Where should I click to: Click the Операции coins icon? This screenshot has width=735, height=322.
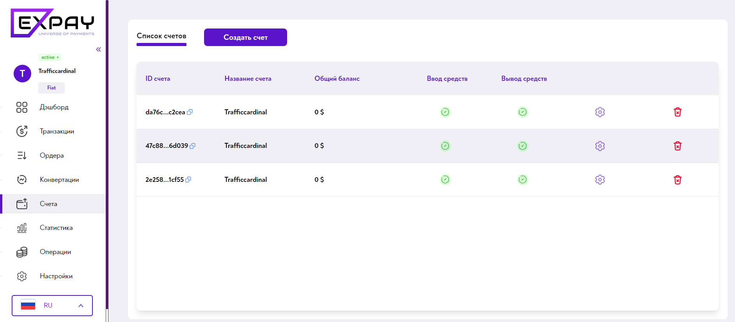coord(22,252)
